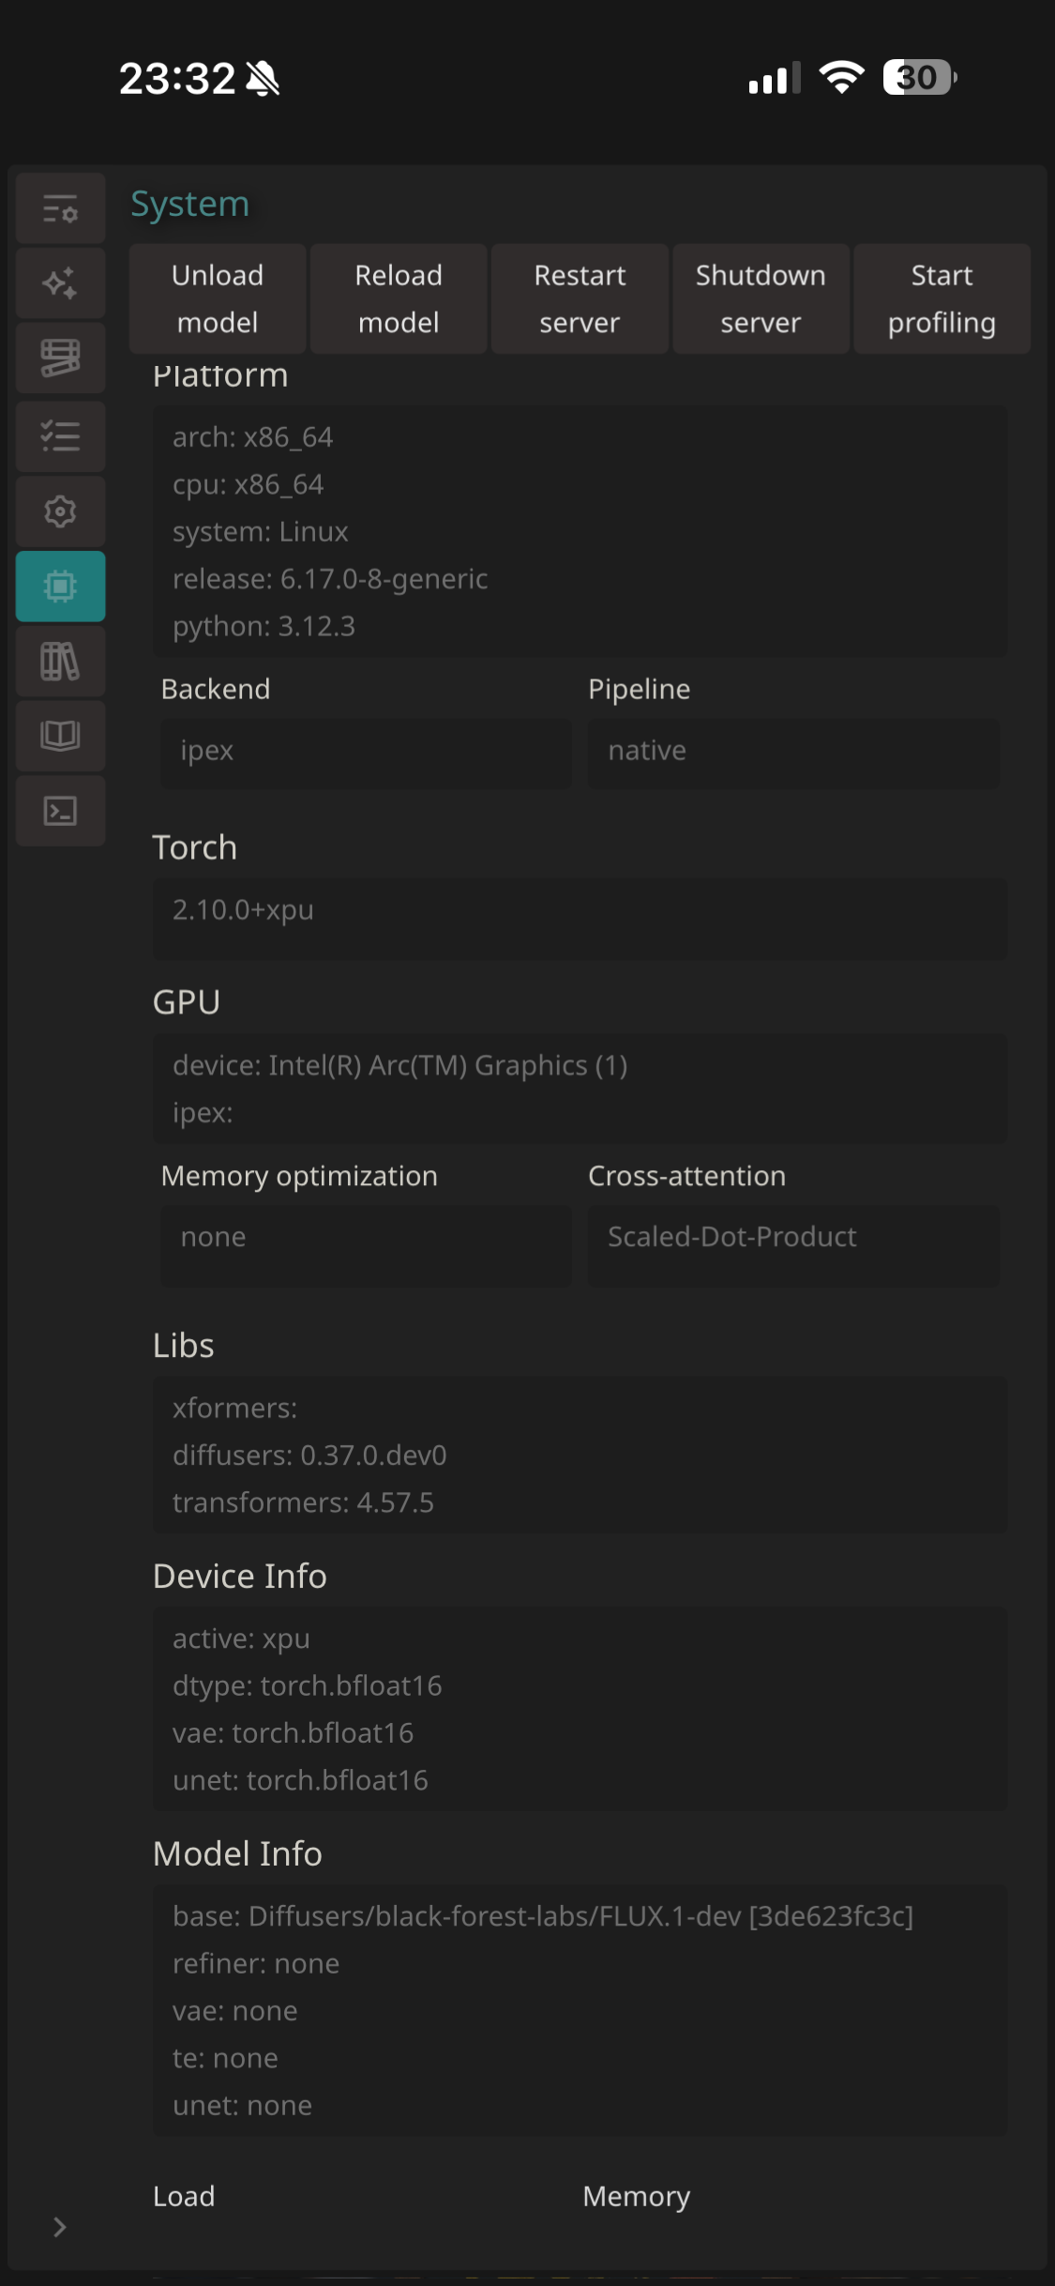
Task: Tap the Torch version field 2.10.0+xpu
Action: click(580, 911)
